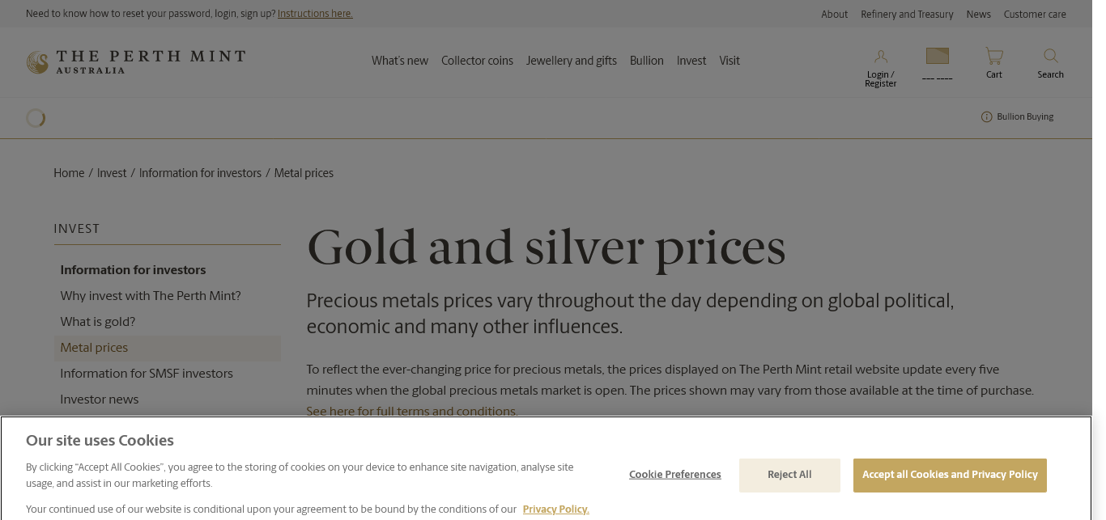The image size is (1106, 520).
Task: Open the password reset Instructions here link
Action: [x=315, y=14]
